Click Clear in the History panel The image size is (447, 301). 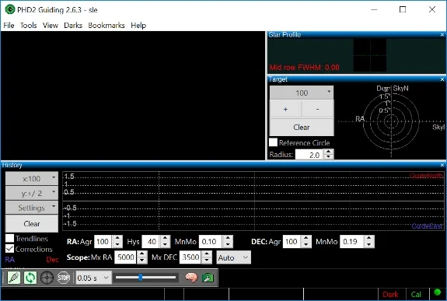pyautogui.click(x=32, y=223)
